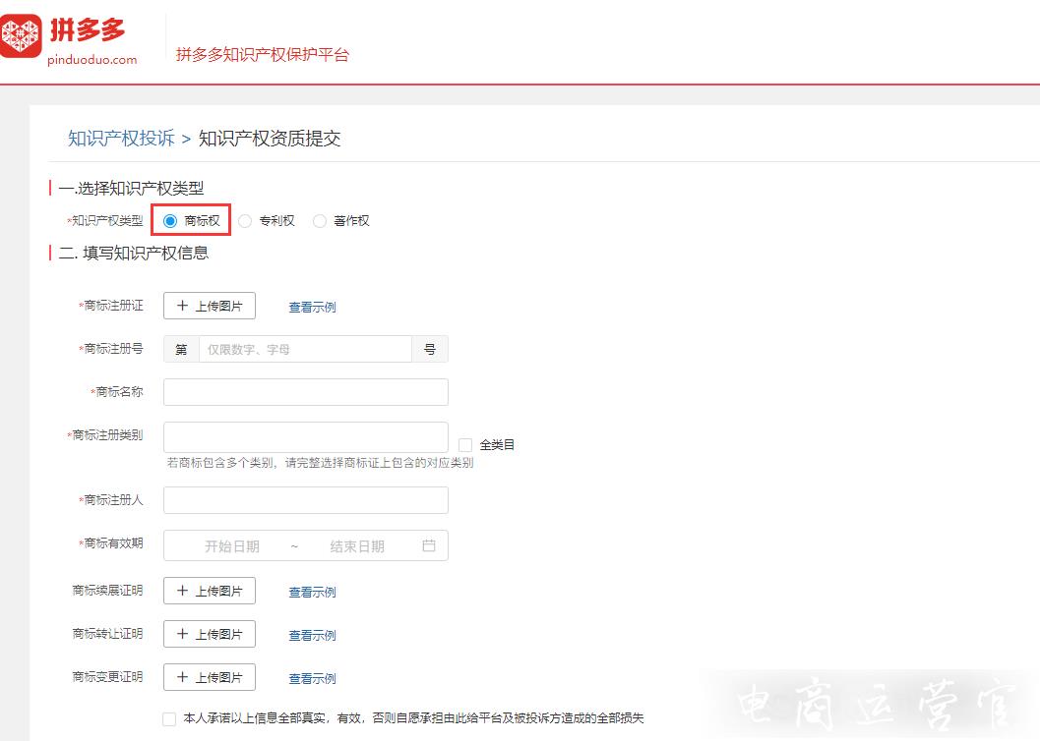Open the 开始日期 date picker
1040x741 pixels.
(x=232, y=546)
